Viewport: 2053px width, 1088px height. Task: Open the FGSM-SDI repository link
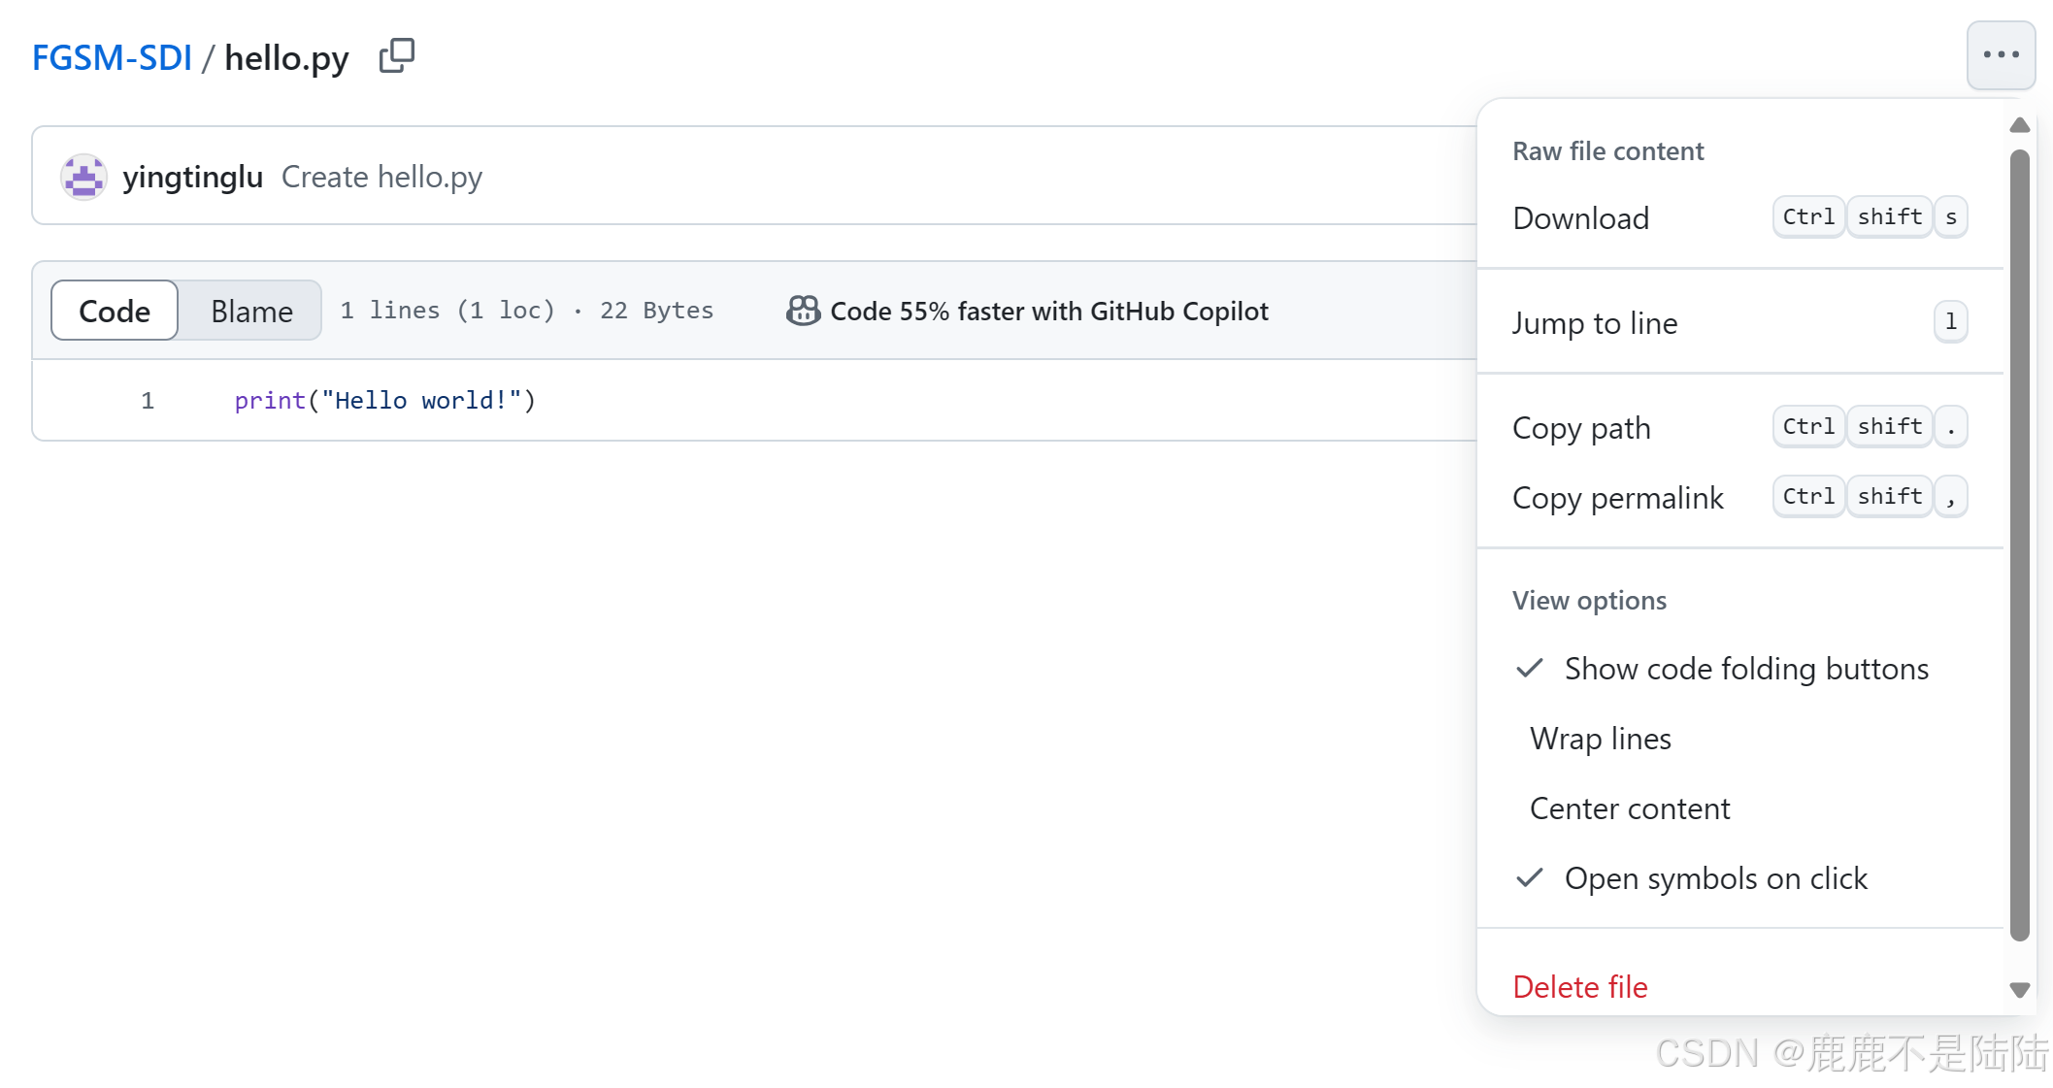click(x=112, y=58)
